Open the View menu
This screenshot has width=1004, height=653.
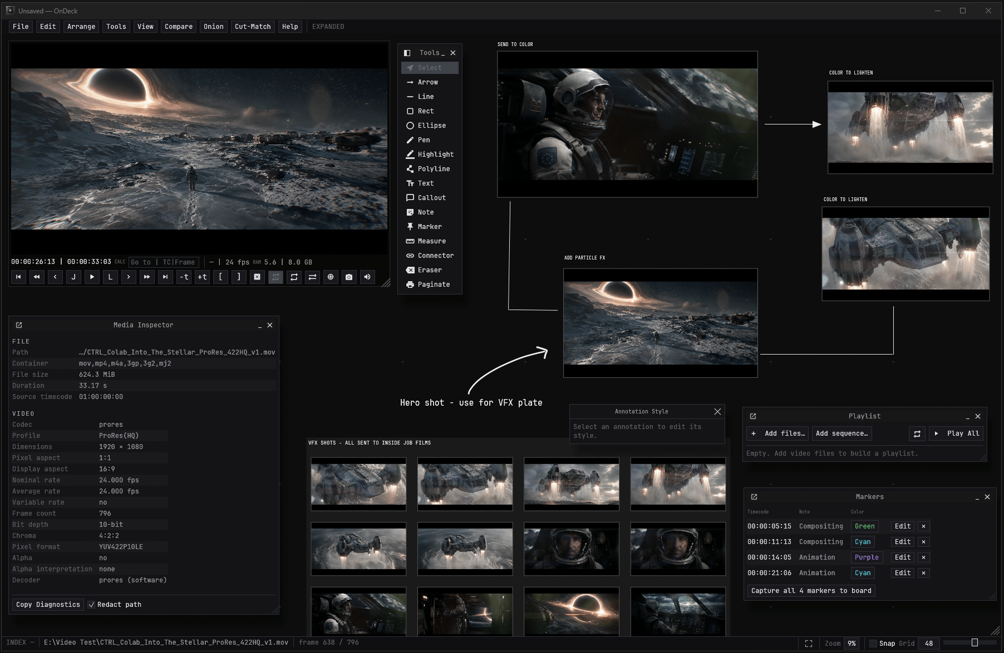[x=145, y=27]
